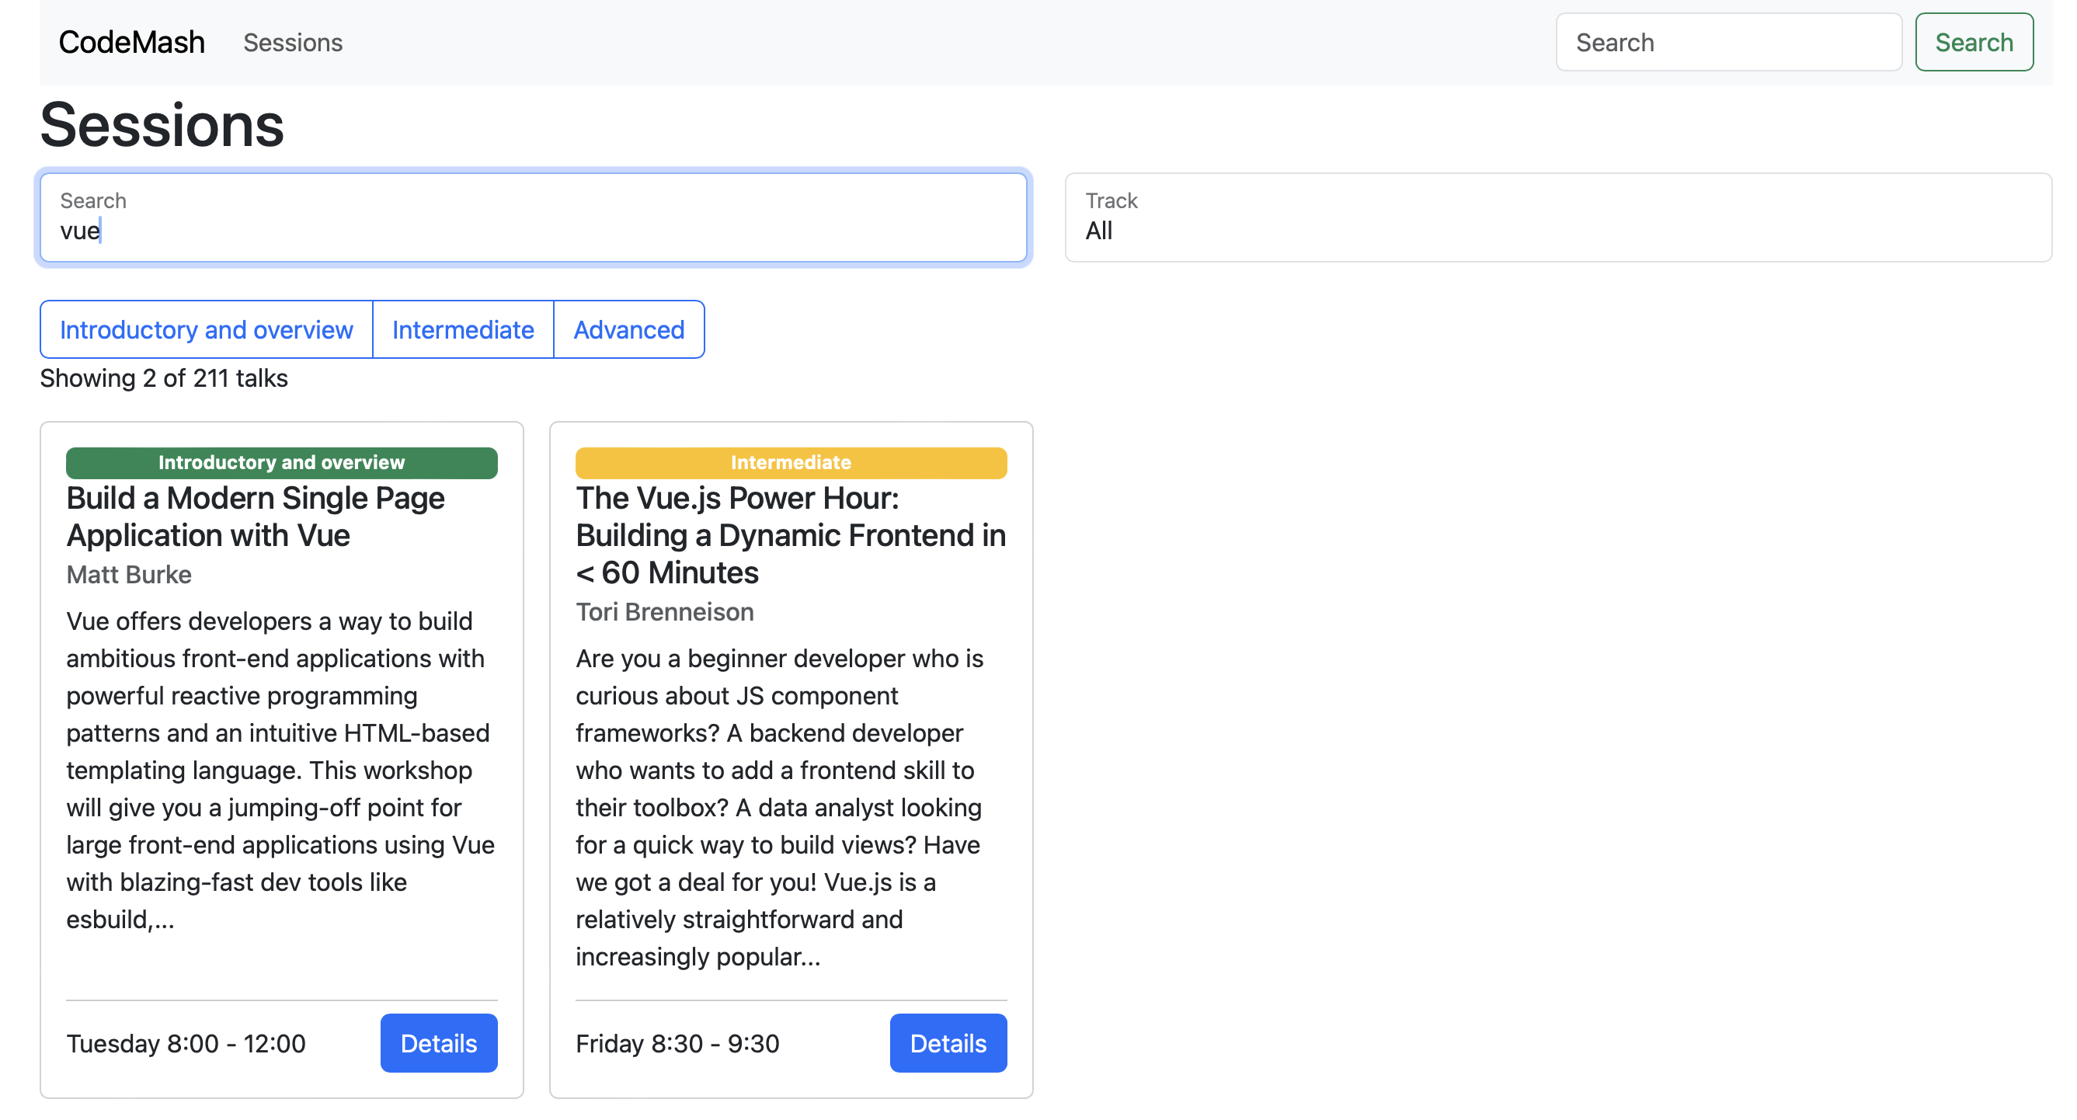Focus the navbar Search input
Image resolution: width=2077 pixels, height=1120 pixels.
click(1729, 42)
